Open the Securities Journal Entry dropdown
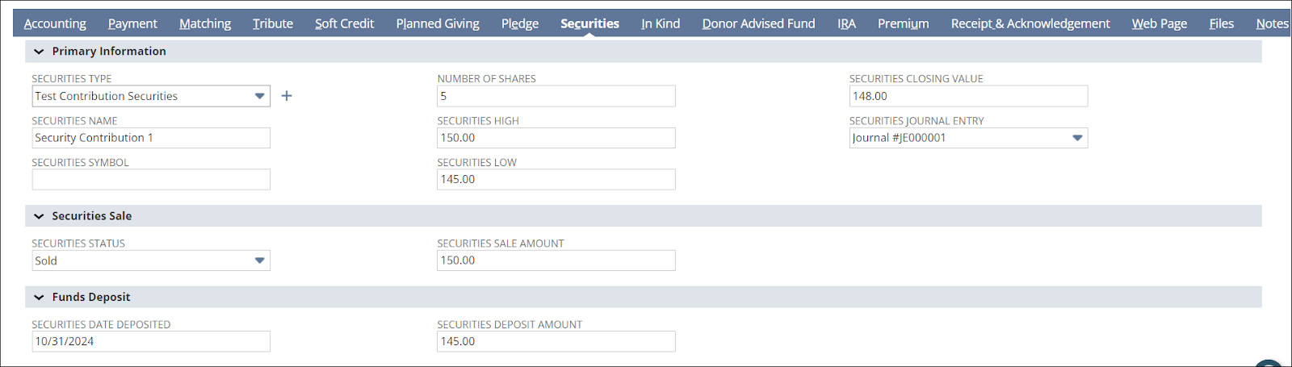Image resolution: width=1292 pixels, height=367 pixels. click(1076, 138)
